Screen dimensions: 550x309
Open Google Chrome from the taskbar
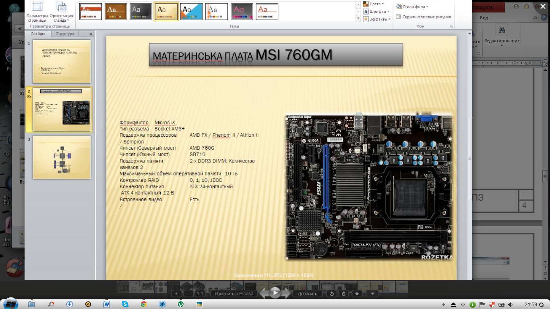point(144,304)
